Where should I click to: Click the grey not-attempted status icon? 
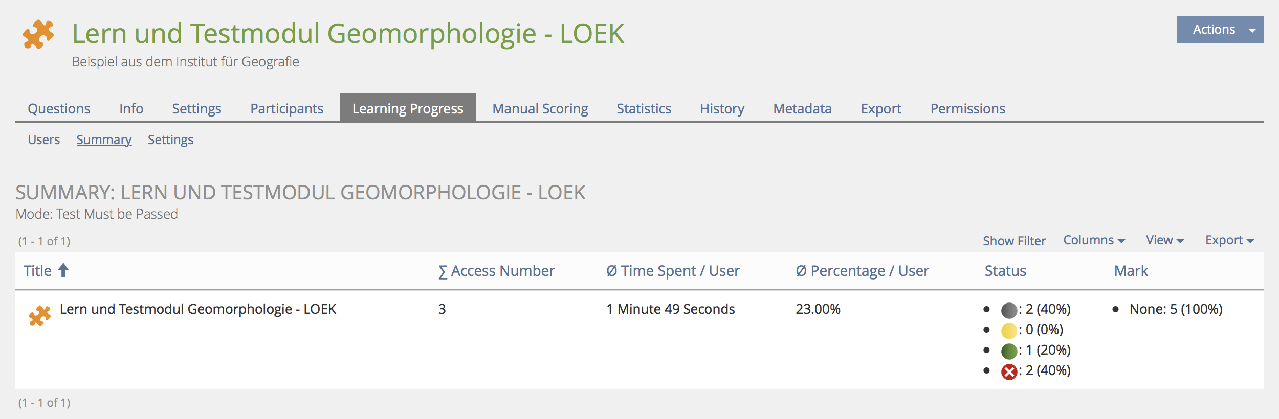pyautogui.click(x=1009, y=310)
